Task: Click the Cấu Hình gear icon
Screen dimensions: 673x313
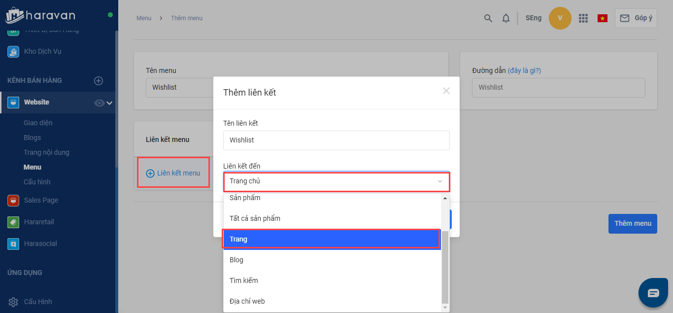Action: click(x=13, y=302)
